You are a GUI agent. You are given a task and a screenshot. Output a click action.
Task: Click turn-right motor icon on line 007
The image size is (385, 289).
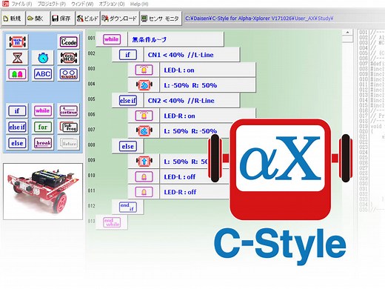(144, 131)
